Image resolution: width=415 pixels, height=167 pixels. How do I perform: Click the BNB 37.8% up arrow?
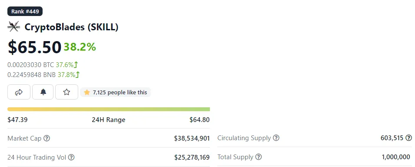pos(77,75)
